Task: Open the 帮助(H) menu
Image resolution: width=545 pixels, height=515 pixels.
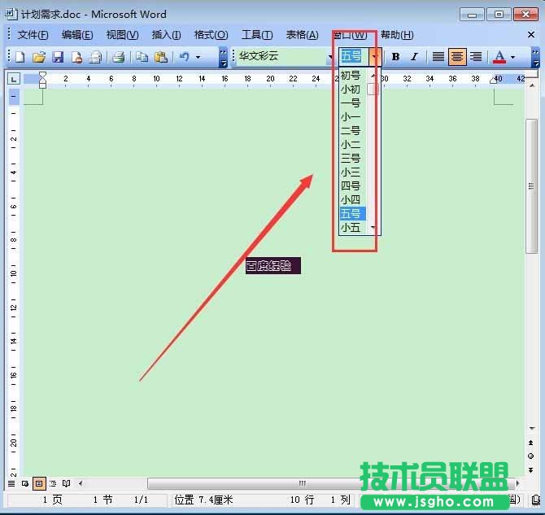Action: click(x=397, y=35)
